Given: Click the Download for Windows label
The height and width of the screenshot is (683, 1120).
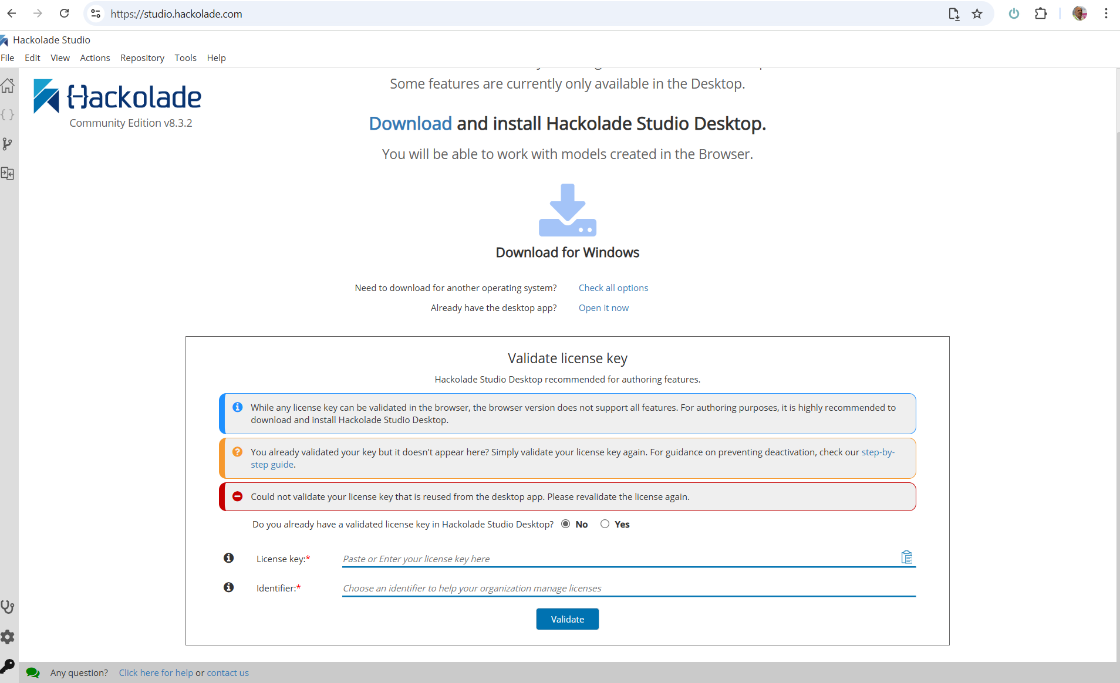Looking at the screenshot, I should click(x=568, y=252).
